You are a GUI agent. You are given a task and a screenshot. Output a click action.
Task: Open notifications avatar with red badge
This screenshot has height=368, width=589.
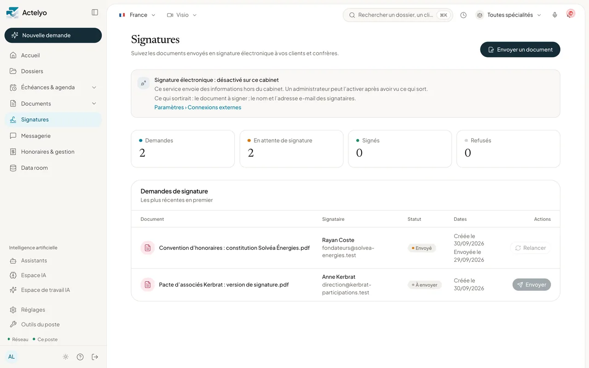tap(571, 14)
